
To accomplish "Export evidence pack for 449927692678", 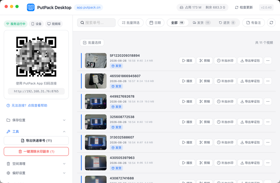I will coord(250,101).
